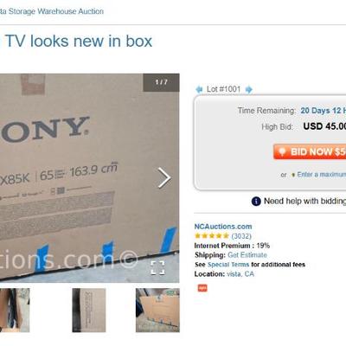Click the lightbulb icon on the Bid Now button
Viewport: 346px width, 346px height.
282,151
